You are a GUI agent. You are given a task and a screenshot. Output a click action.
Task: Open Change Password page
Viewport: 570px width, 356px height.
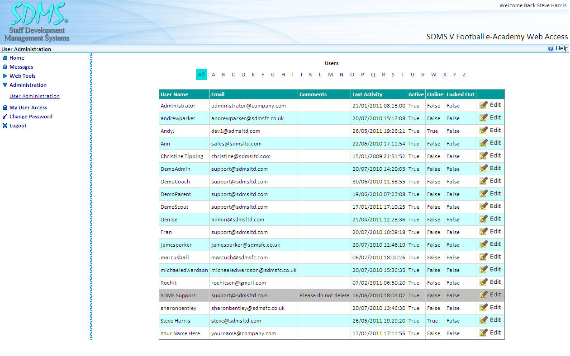click(31, 117)
